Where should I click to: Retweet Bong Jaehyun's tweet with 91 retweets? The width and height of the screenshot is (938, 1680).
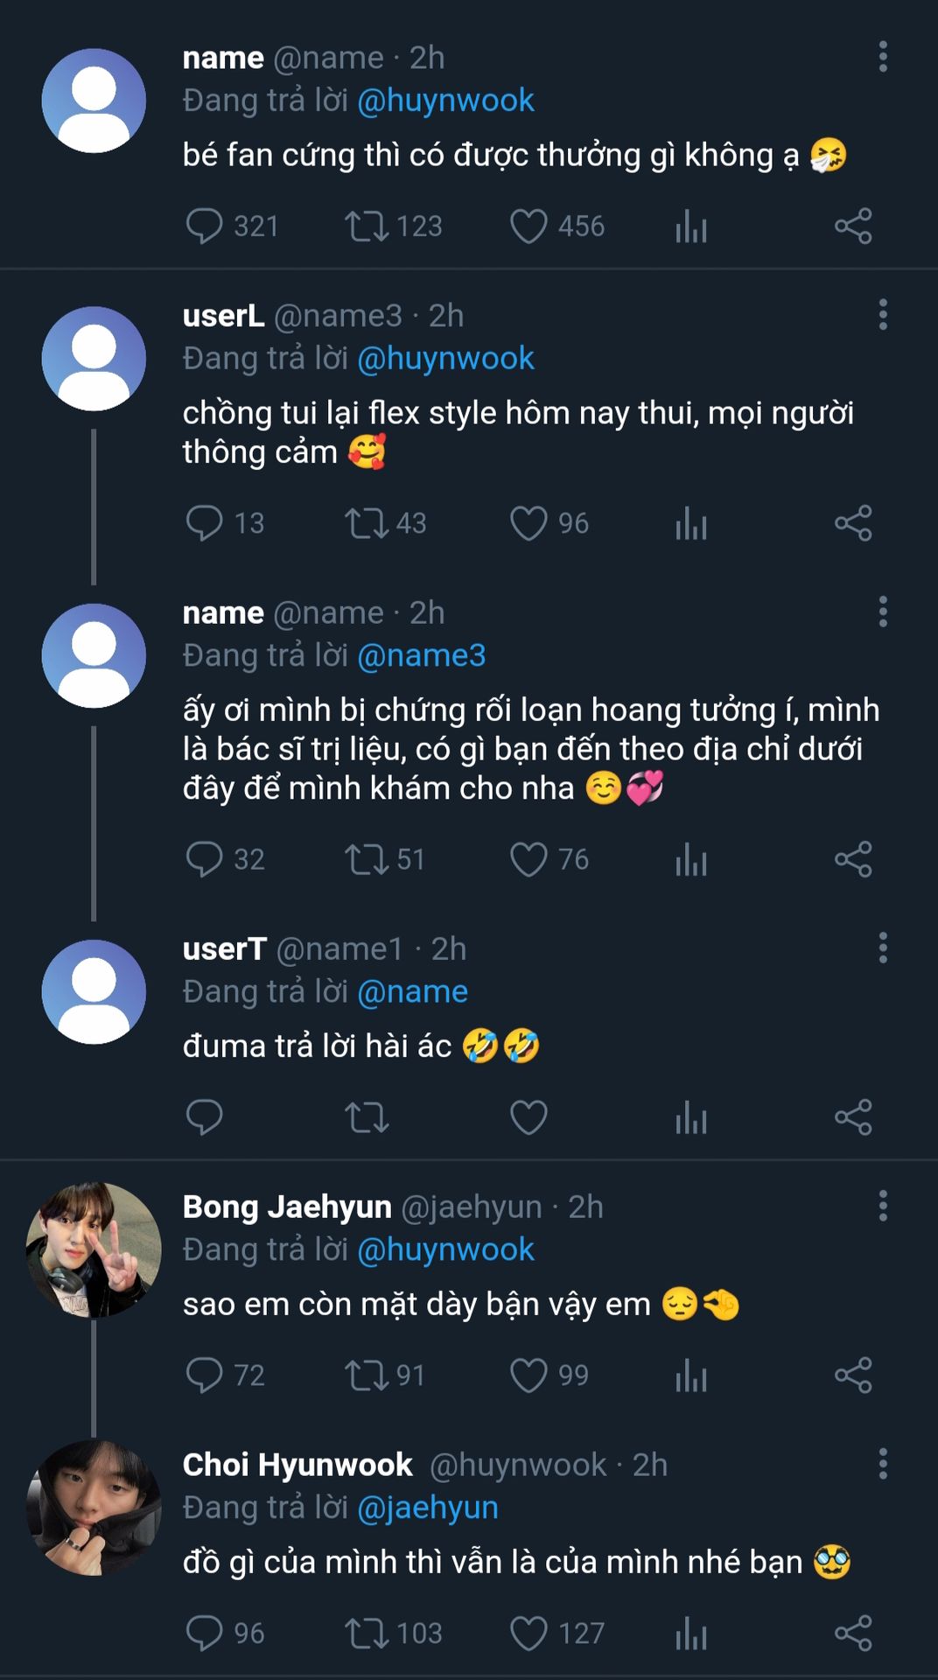click(x=366, y=1375)
